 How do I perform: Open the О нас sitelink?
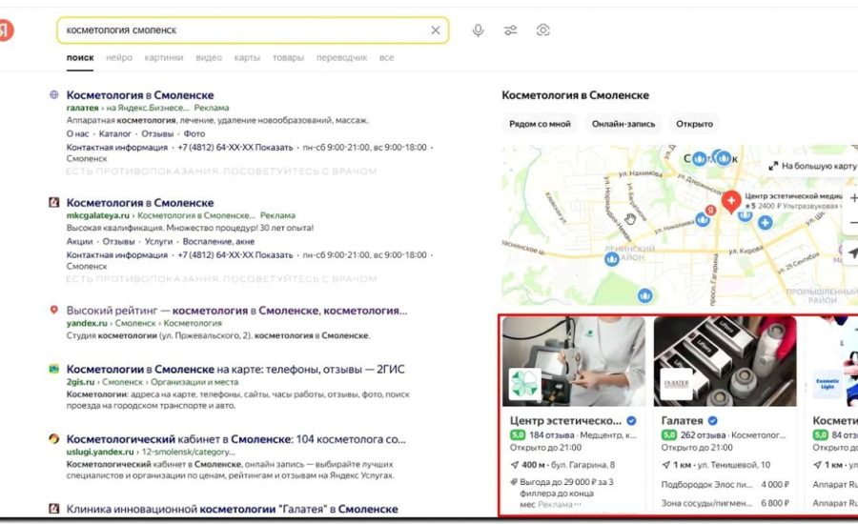click(x=77, y=133)
